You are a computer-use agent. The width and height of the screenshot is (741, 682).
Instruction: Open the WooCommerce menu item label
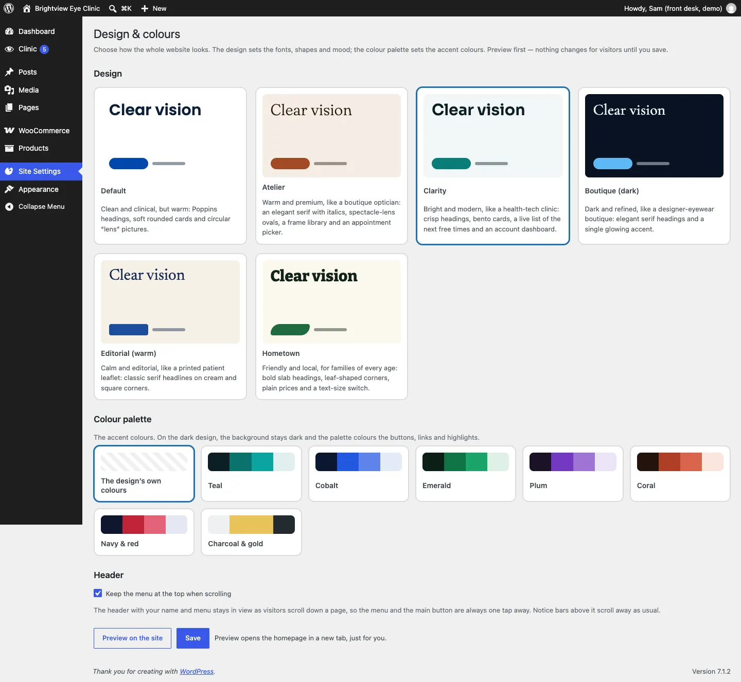(x=44, y=131)
